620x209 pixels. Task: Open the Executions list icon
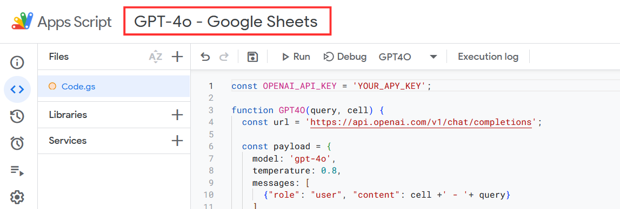pos(17,170)
